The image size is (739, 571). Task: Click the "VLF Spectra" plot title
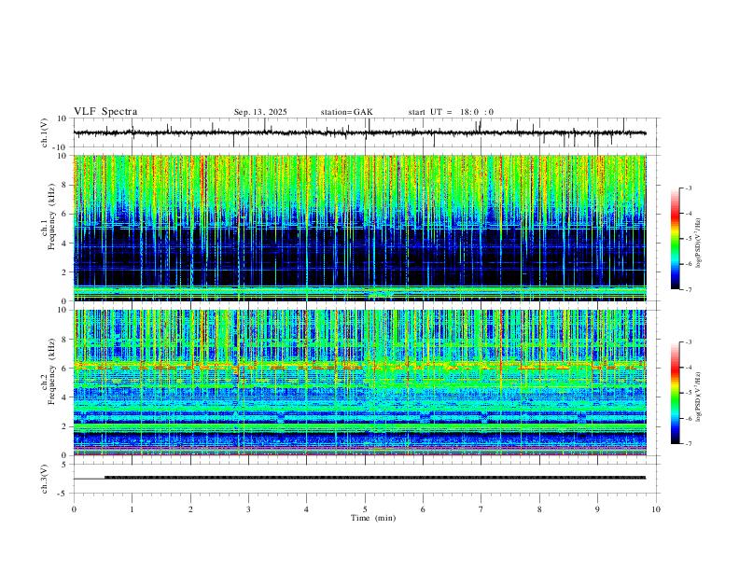(105, 112)
